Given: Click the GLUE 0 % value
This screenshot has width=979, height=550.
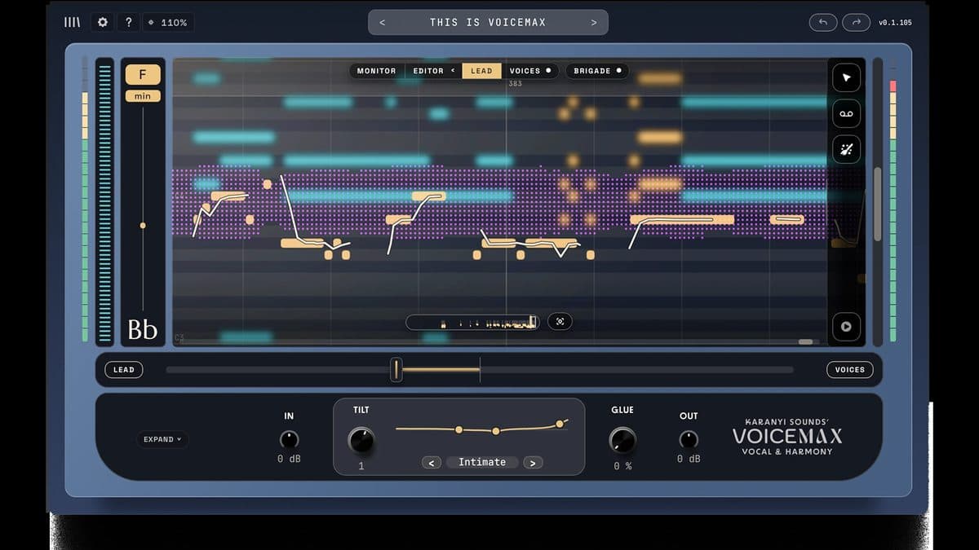Looking at the screenshot, I should coord(622,466).
